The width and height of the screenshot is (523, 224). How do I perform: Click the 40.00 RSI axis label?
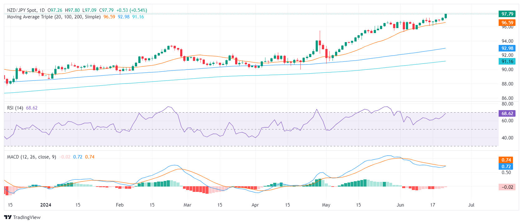[507, 138]
